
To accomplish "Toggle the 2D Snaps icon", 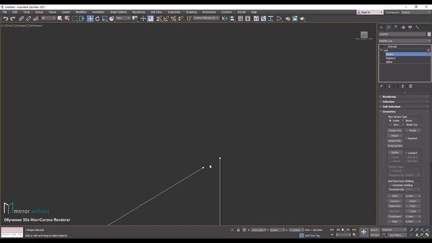I will [x=159, y=19].
